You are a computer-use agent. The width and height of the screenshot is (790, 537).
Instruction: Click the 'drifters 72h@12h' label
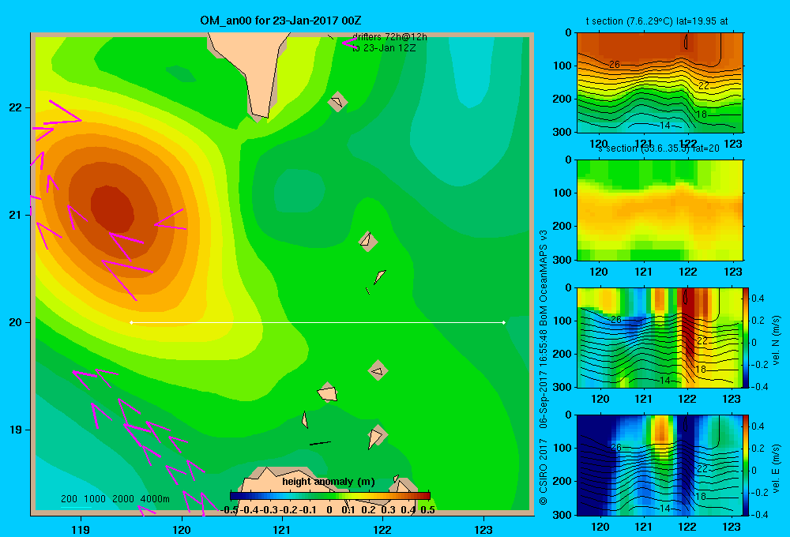click(x=389, y=37)
